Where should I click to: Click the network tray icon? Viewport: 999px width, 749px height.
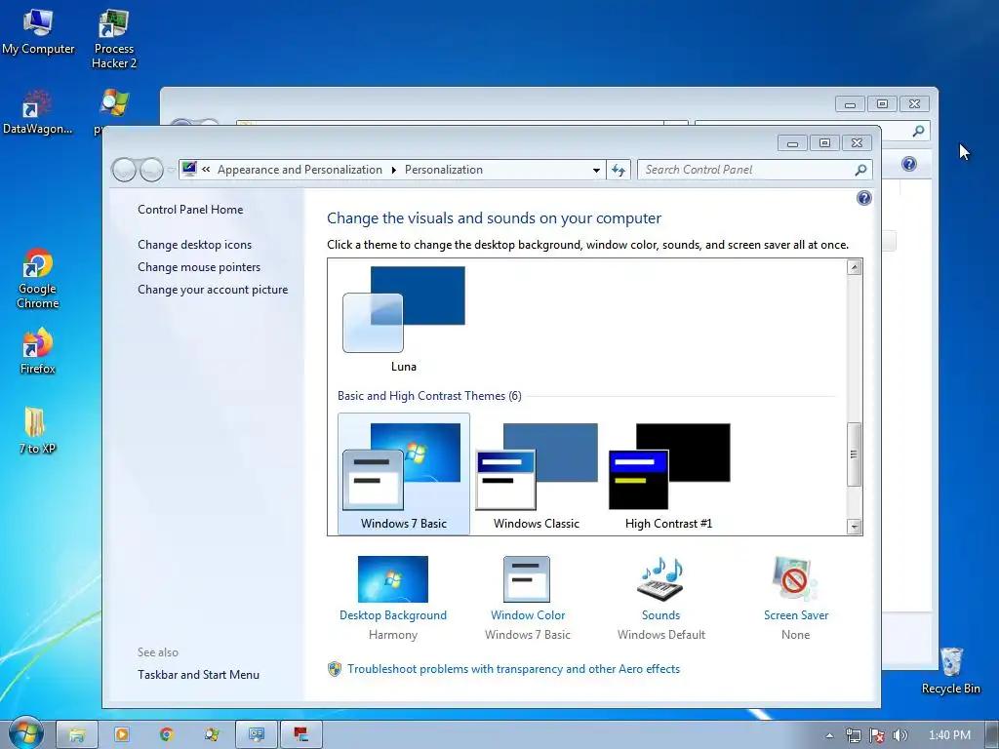853,735
